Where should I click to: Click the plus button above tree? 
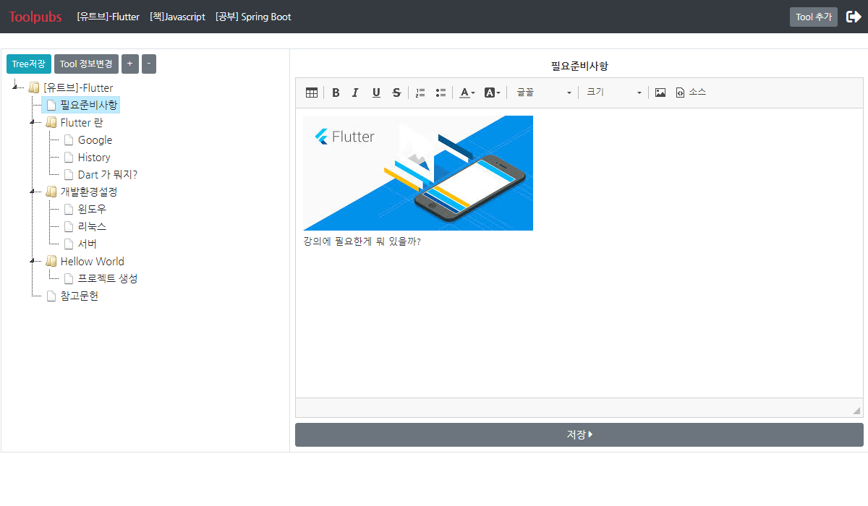(x=130, y=64)
